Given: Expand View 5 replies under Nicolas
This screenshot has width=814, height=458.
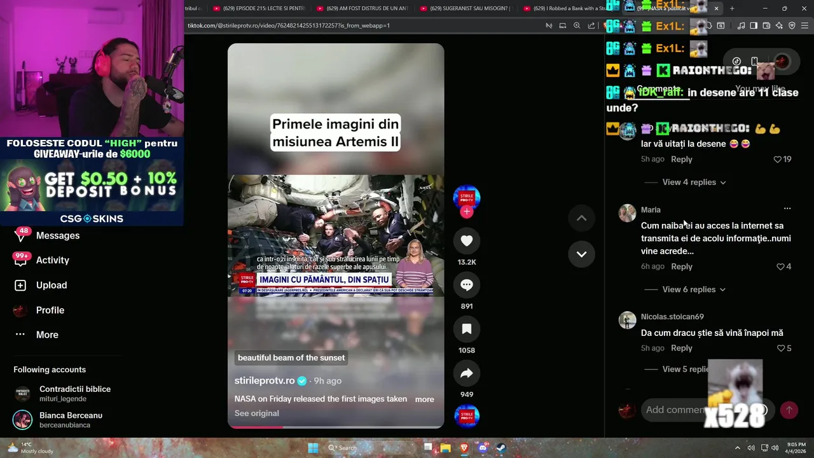Looking at the screenshot, I should tap(686, 369).
